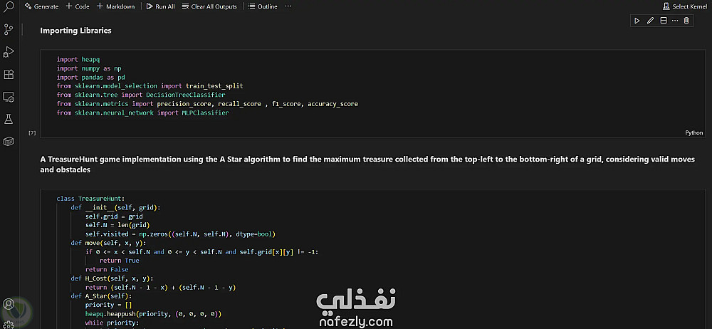Open the Search view in activity bar
This screenshot has width=712, height=329.
9,6
